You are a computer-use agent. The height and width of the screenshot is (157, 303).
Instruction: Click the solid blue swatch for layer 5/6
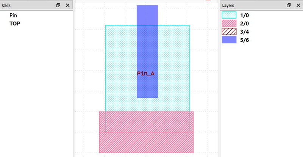coord(229,40)
